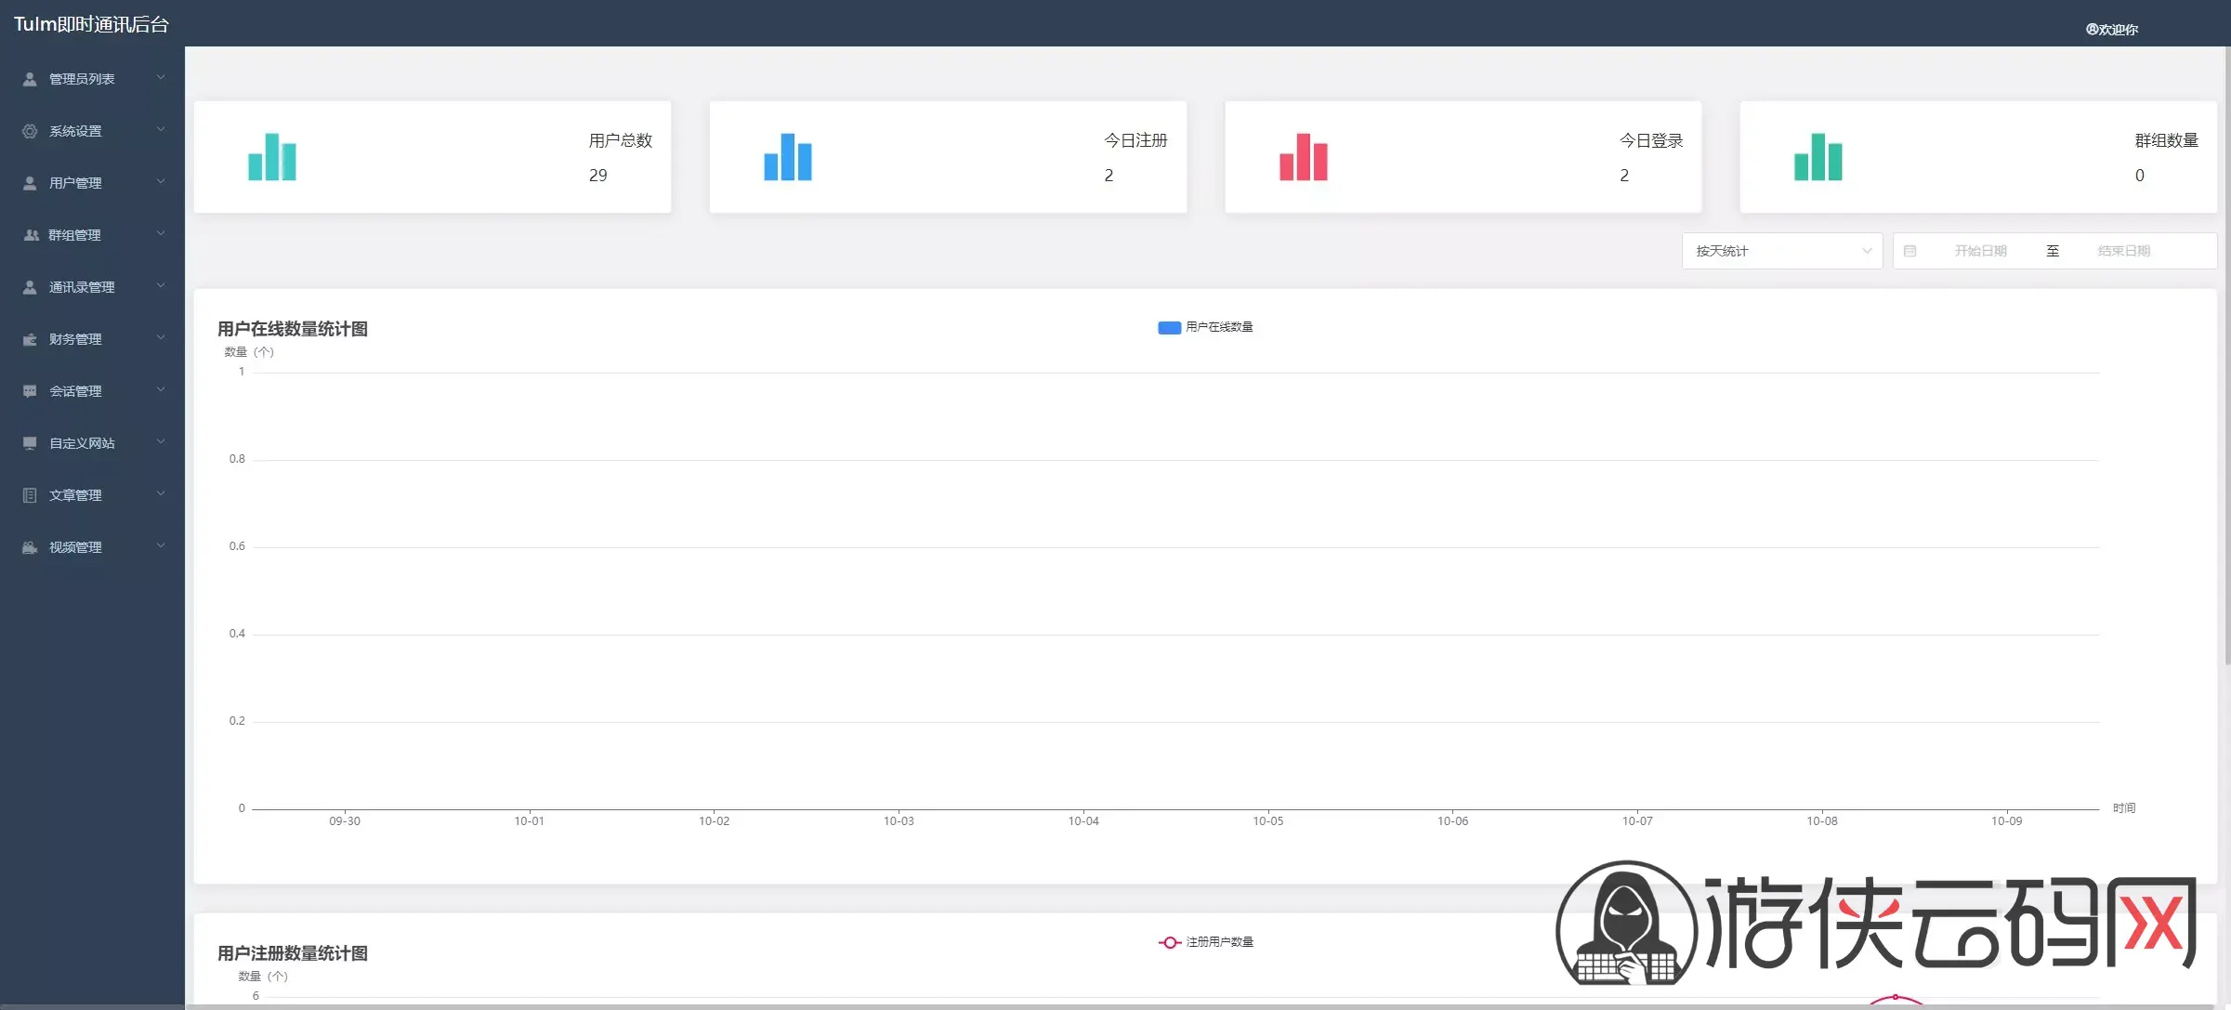Click the 10-01 x-axis date label
Screen dimensions: 2231x1010
pos(530,821)
